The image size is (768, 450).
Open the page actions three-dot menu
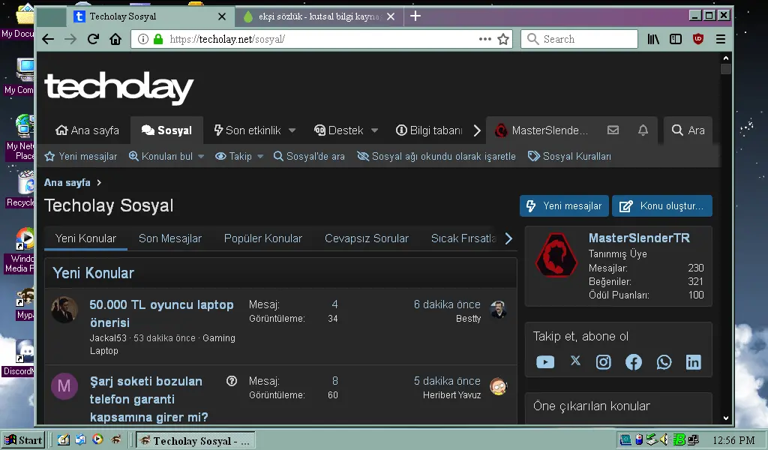tap(485, 39)
